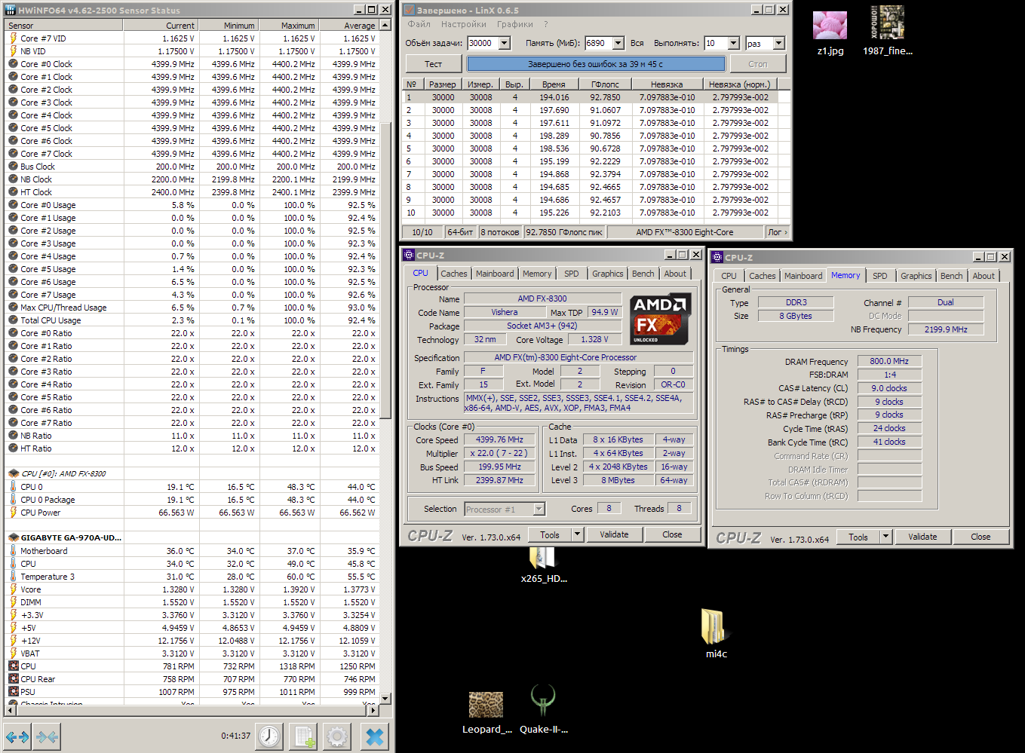Open the Графики menu in LinX
This screenshot has width=1025, height=753.
[514, 24]
